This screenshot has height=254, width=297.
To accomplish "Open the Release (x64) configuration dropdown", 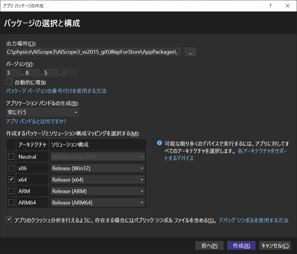I will click(142, 179).
